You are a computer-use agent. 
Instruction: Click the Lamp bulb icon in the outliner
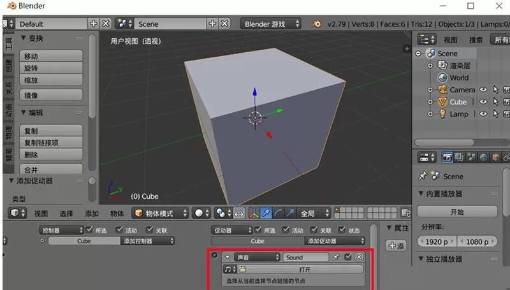[x=442, y=114]
